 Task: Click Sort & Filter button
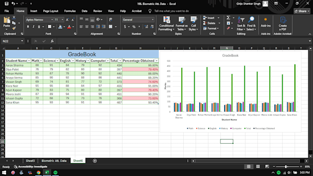[241, 23]
